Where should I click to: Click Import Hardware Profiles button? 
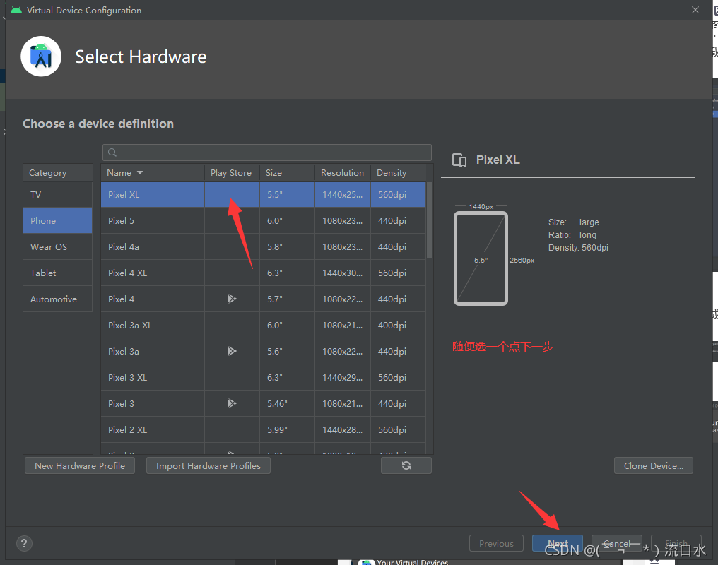(208, 465)
